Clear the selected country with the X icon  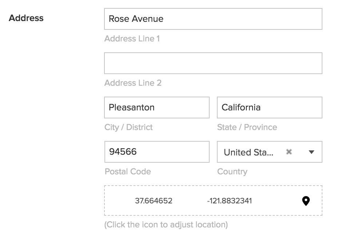[x=289, y=152]
